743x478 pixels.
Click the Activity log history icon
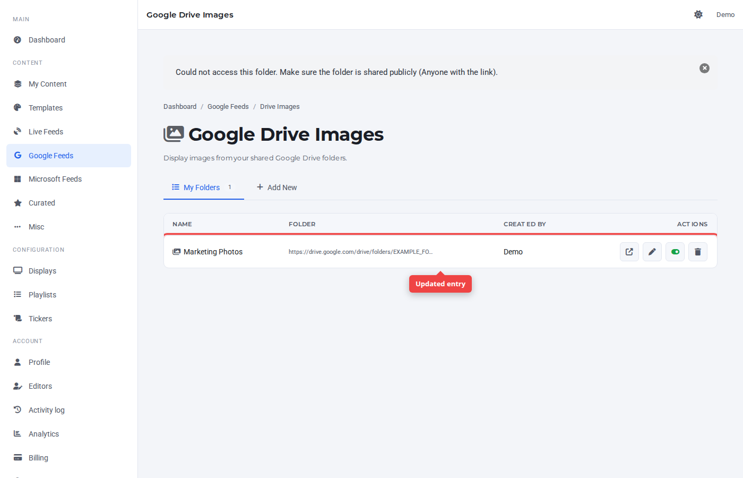pos(18,410)
